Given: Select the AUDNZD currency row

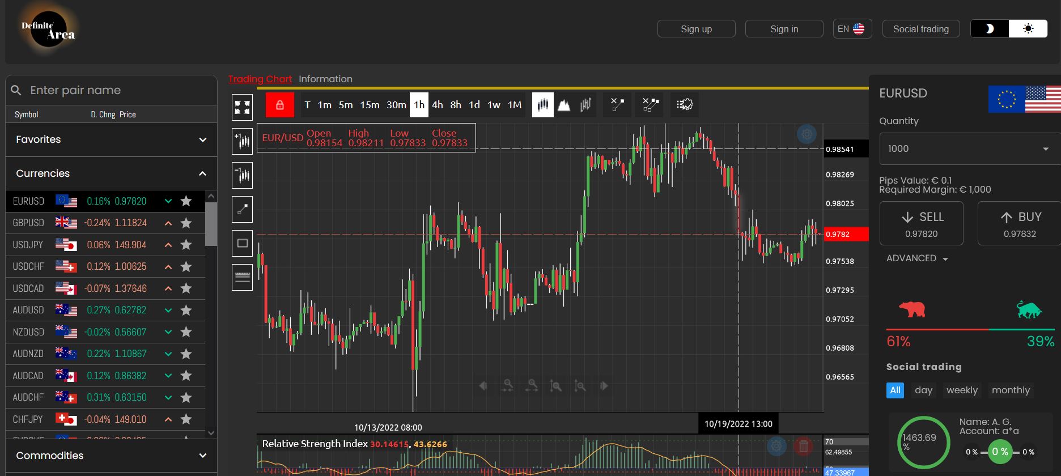Looking at the screenshot, I should [x=105, y=354].
